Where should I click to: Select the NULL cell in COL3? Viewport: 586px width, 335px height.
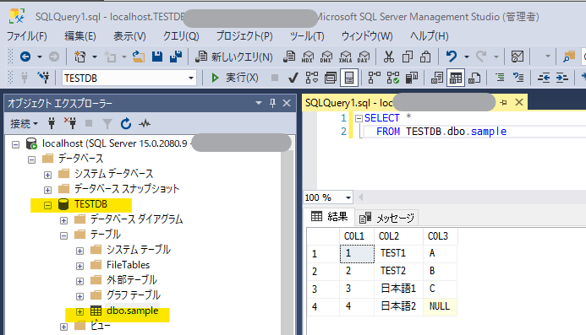[440, 306]
